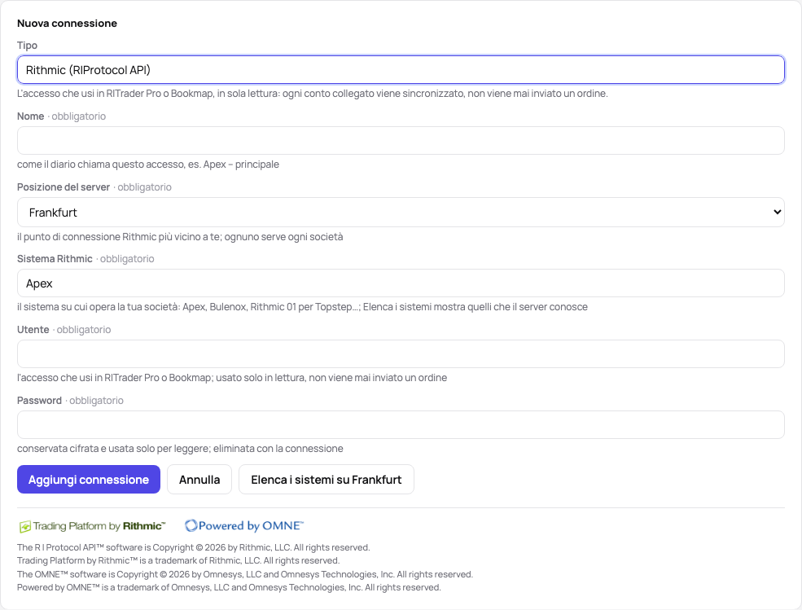Open the Posizione del server dropdown
This screenshot has height=610, width=802.
(401, 213)
